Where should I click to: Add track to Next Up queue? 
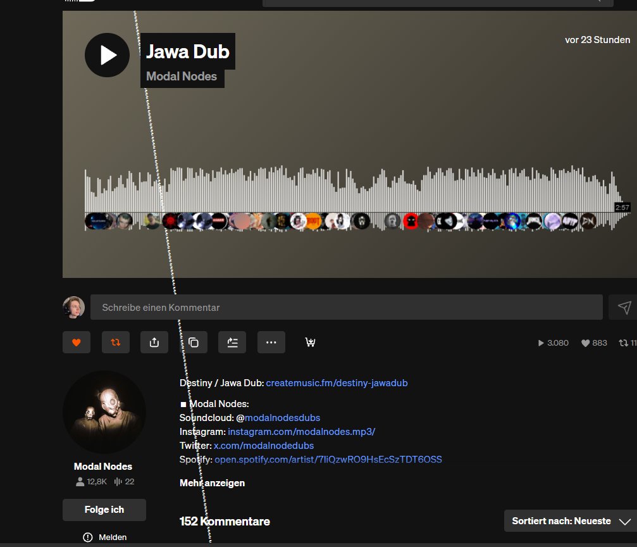tap(232, 343)
